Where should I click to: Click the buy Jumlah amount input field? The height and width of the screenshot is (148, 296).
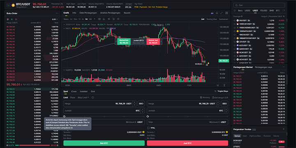tap(104, 111)
